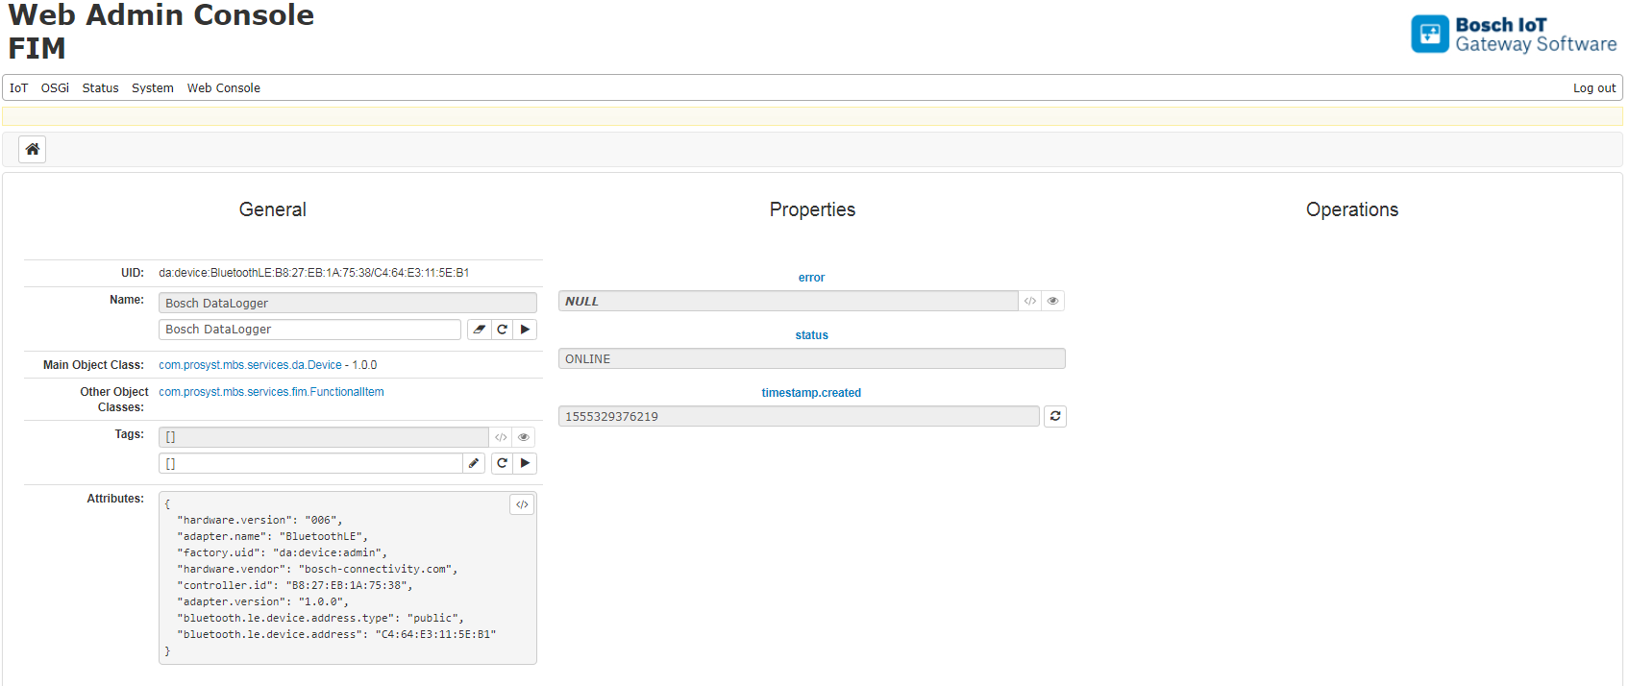1630x686 pixels.
Task: Click into the editable Name input field
Action: [x=309, y=330]
